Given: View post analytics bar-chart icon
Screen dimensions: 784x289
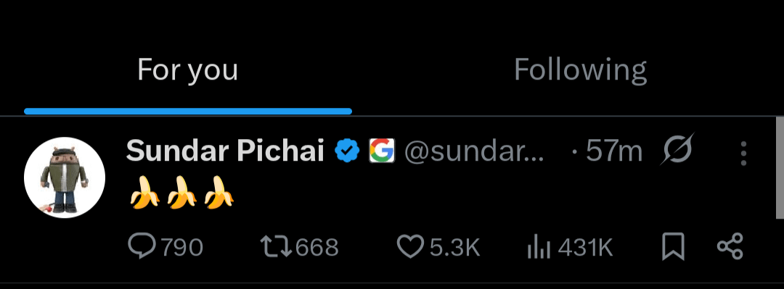Looking at the screenshot, I should tap(539, 248).
